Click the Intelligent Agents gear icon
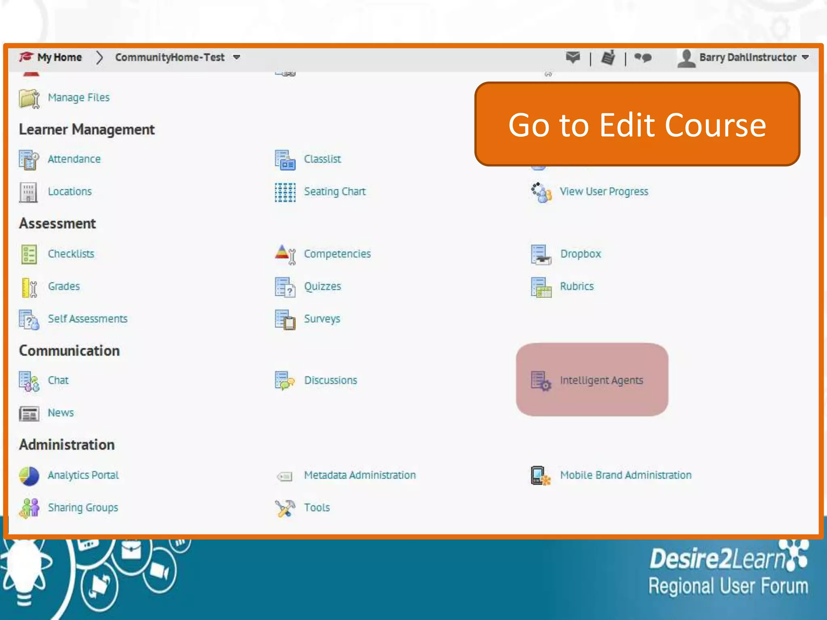Image resolution: width=827 pixels, height=620 pixels. [x=541, y=381]
